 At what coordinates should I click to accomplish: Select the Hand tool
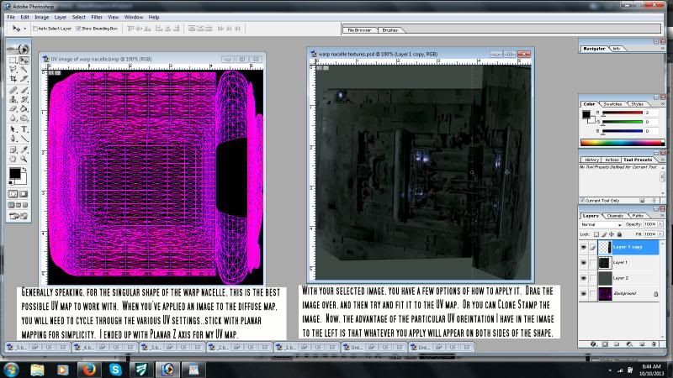point(13,159)
